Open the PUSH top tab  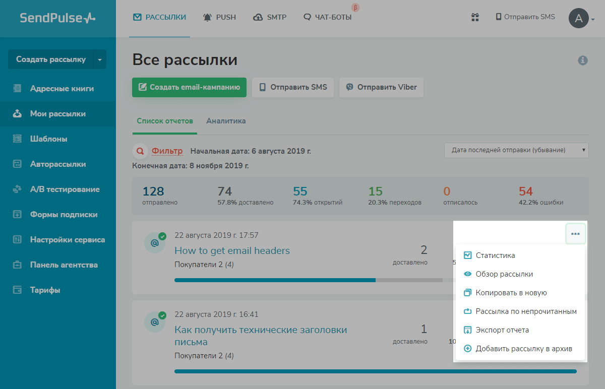pos(219,18)
